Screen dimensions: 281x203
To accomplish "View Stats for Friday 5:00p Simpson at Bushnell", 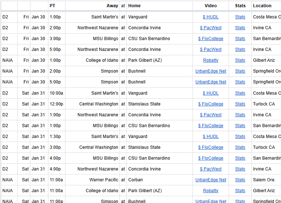I will coord(240,82).
